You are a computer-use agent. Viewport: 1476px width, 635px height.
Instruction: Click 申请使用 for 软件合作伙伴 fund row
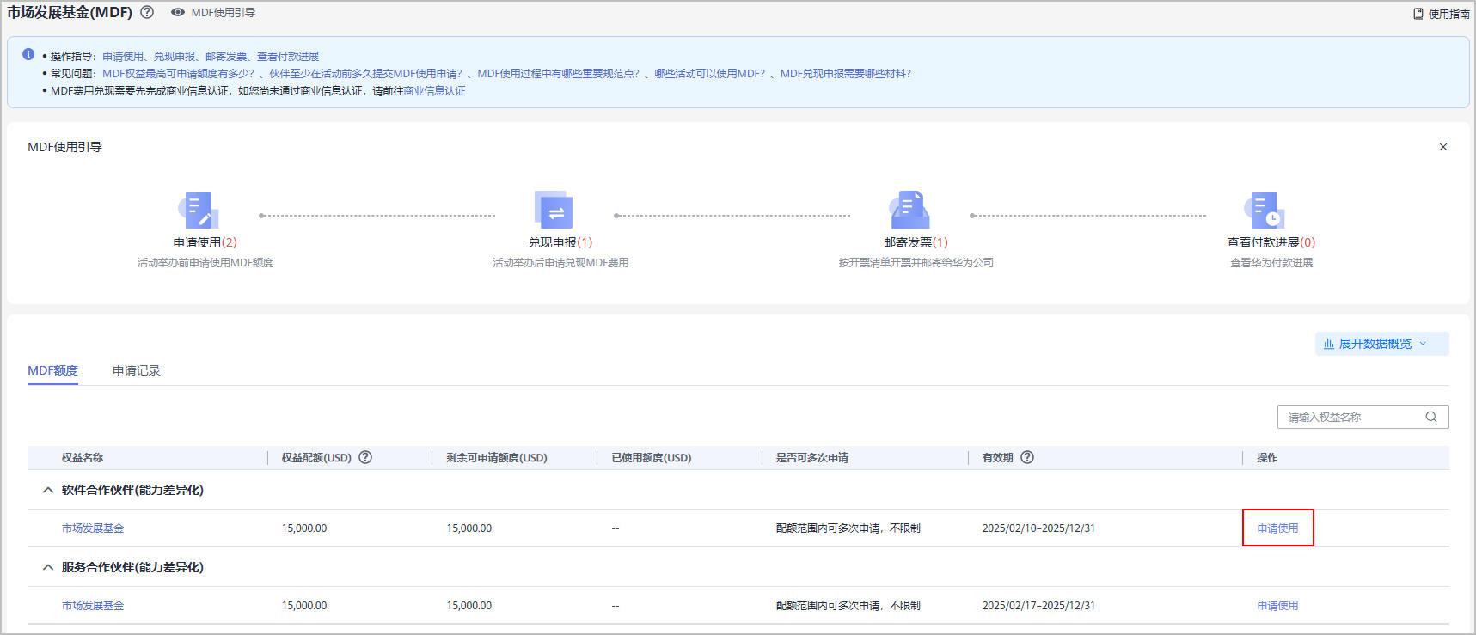(x=1277, y=528)
